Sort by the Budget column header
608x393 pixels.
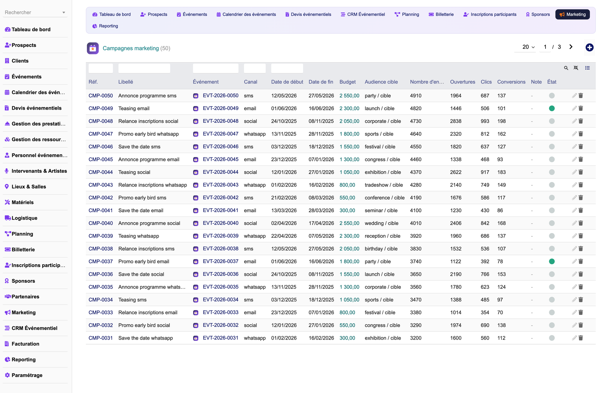(x=347, y=82)
